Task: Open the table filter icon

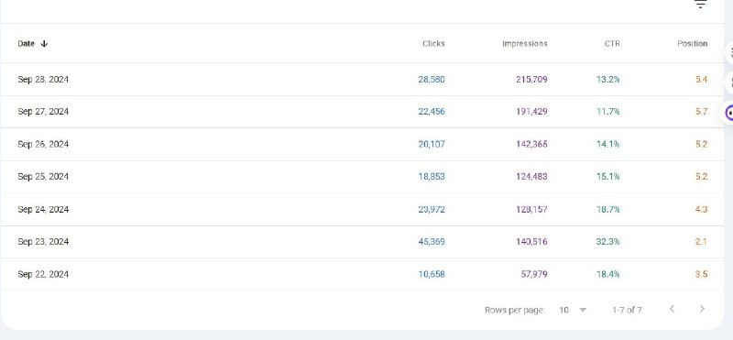Action: click(x=700, y=5)
